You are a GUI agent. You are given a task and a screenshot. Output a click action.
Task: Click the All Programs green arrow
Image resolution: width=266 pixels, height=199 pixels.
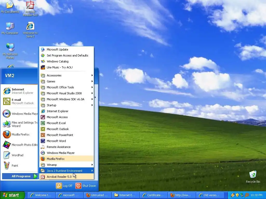(x=35, y=176)
